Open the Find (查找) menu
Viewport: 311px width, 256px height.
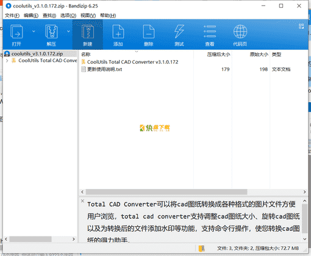49,15
